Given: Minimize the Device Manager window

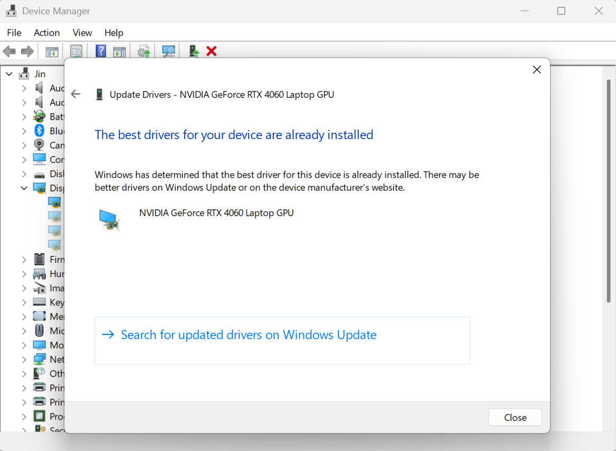Looking at the screenshot, I should pyautogui.click(x=525, y=11).
